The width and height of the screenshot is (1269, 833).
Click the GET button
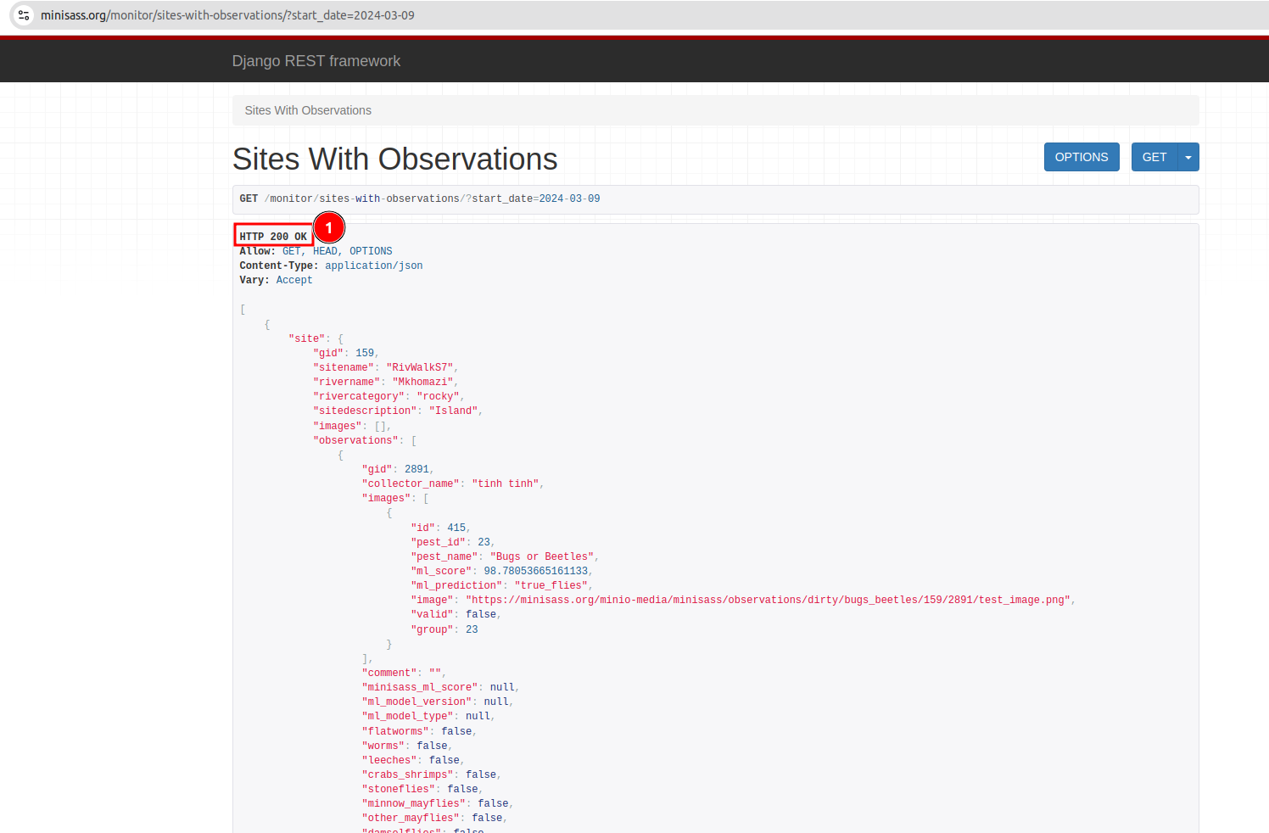(1154, 157)
